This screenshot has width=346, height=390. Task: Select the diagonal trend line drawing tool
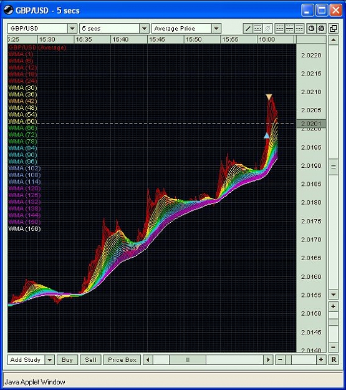(248, 29)
